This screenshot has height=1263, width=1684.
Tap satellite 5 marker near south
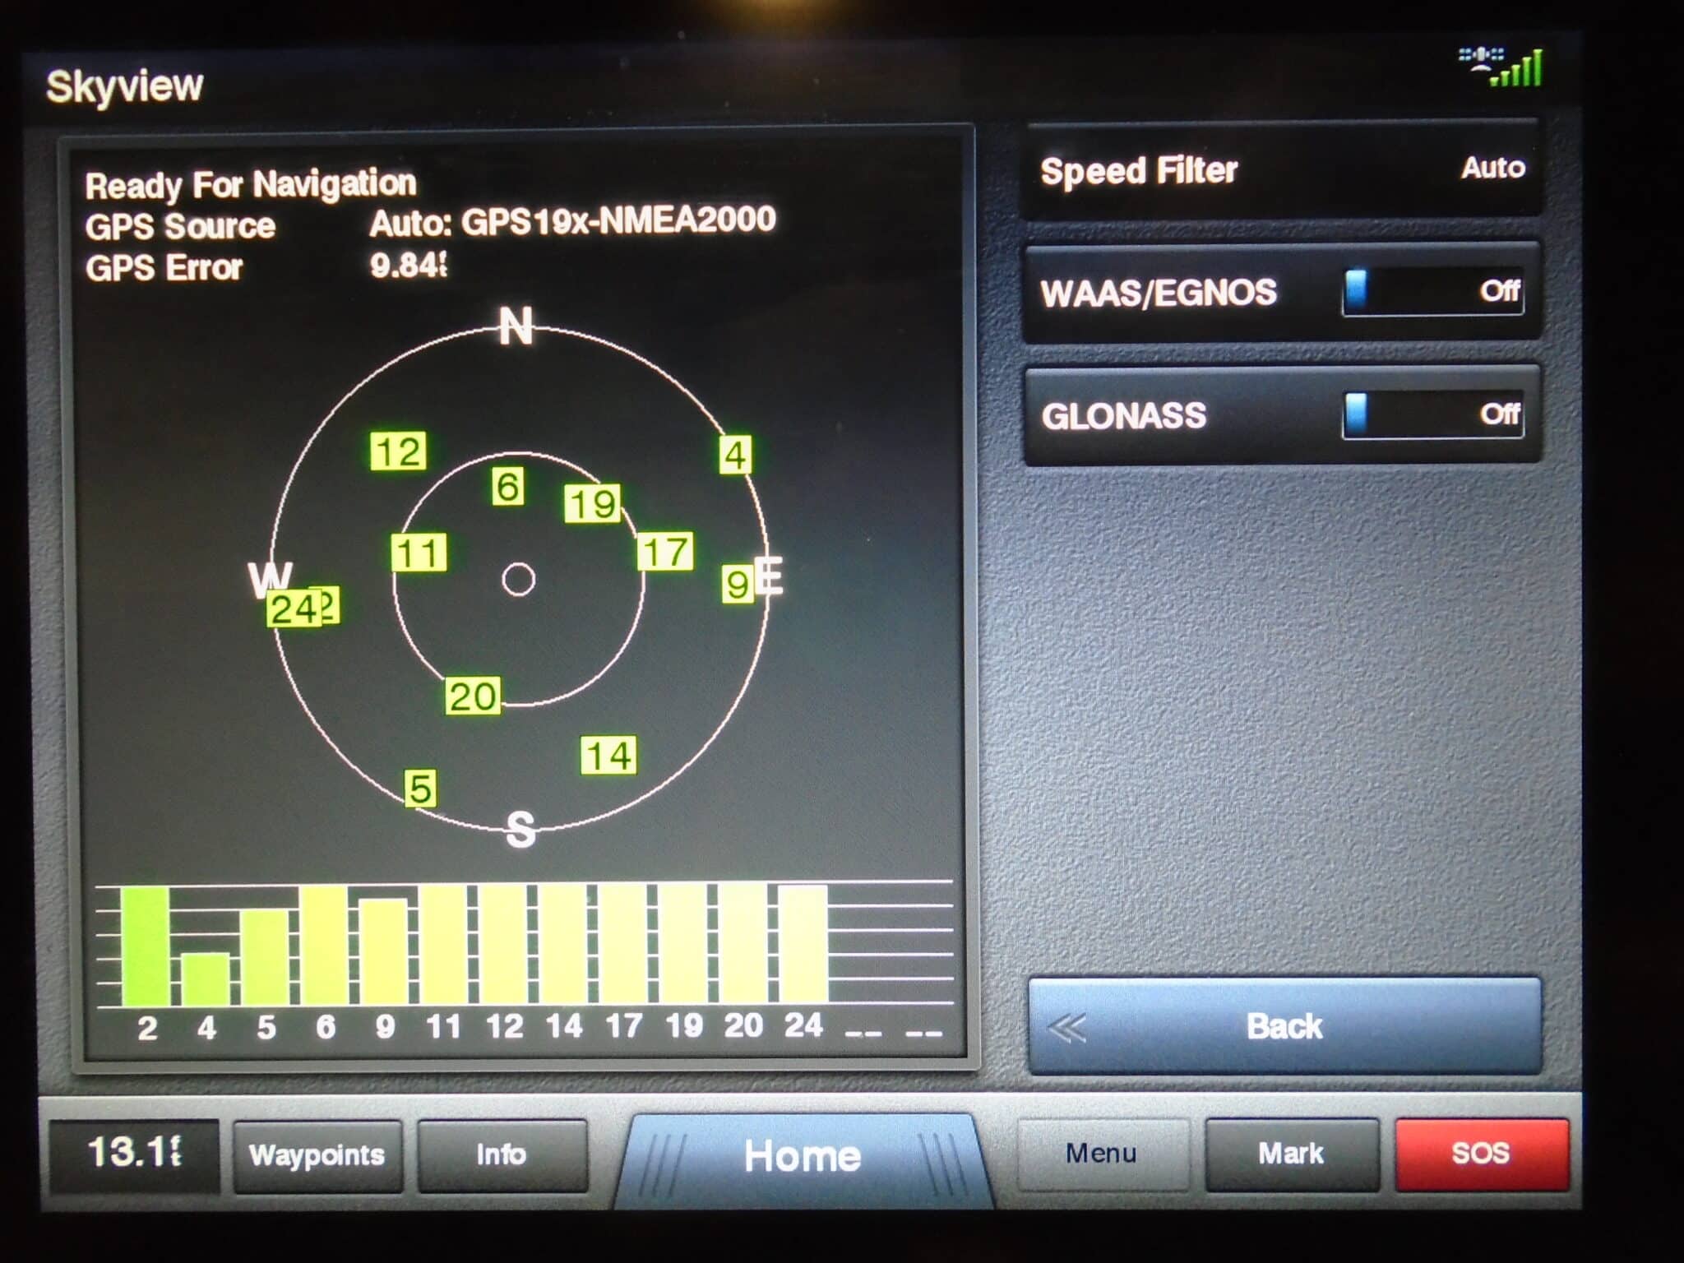(x=421, y=789)
